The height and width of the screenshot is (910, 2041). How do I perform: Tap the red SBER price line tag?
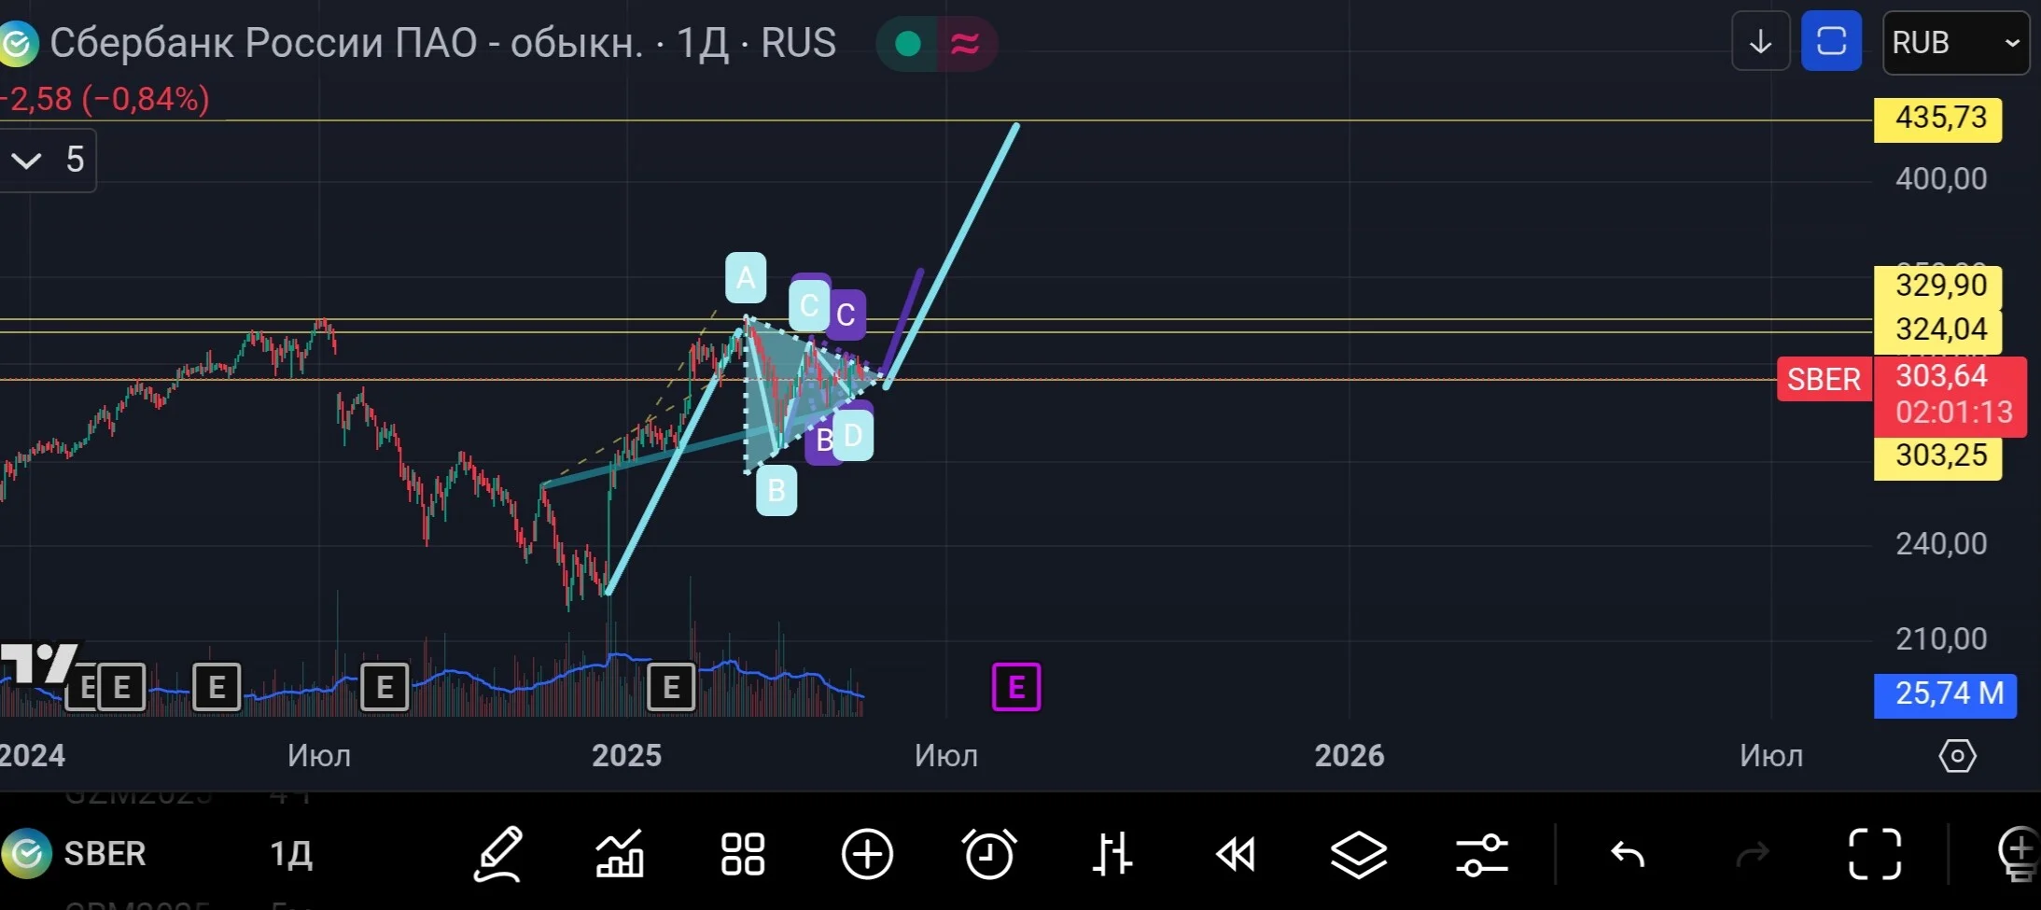pos(1824,380)
